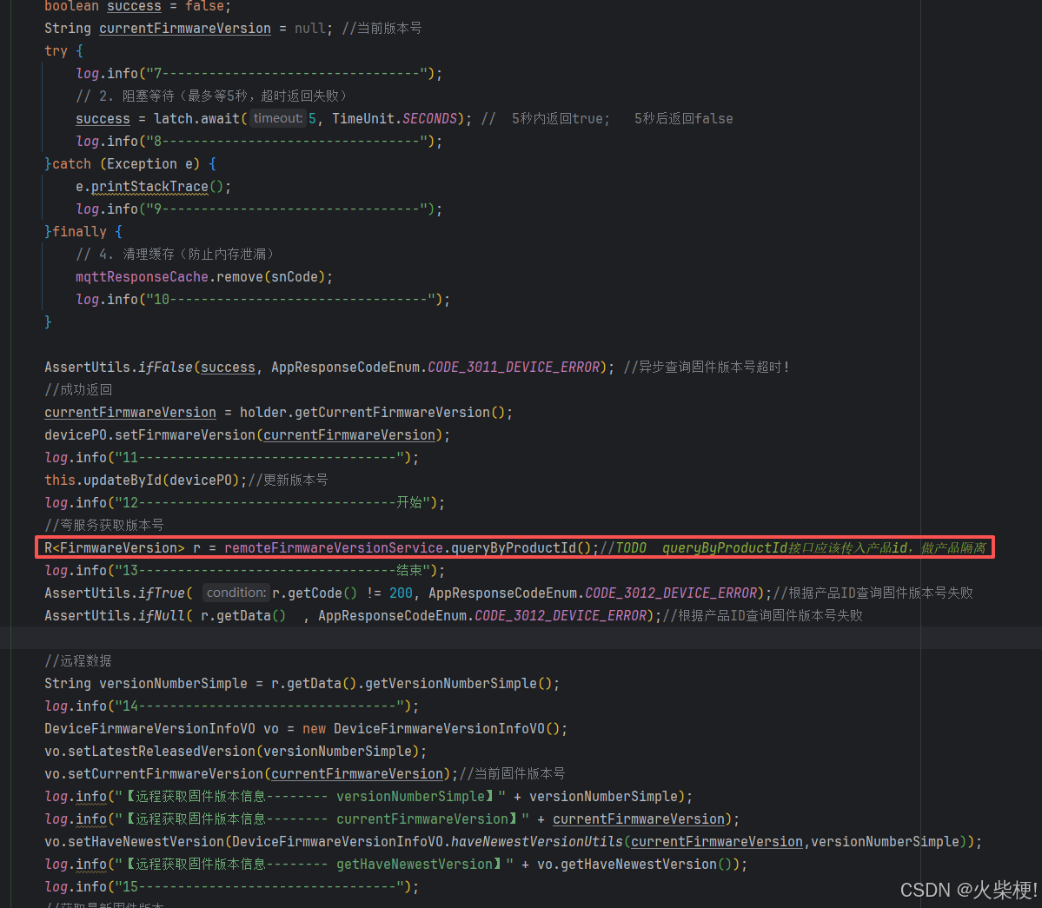Click 'TimeUnit.SECONDS' in the await call

coord(395,119)
